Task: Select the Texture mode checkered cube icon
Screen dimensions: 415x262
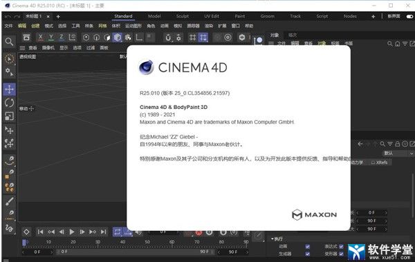Action: (x=129, y=37)
